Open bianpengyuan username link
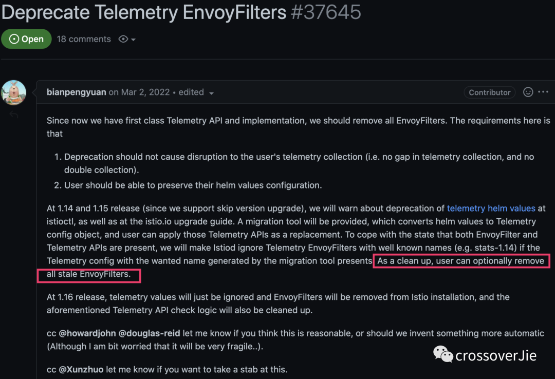The image size is (555, 379). (x=76, y=92)
